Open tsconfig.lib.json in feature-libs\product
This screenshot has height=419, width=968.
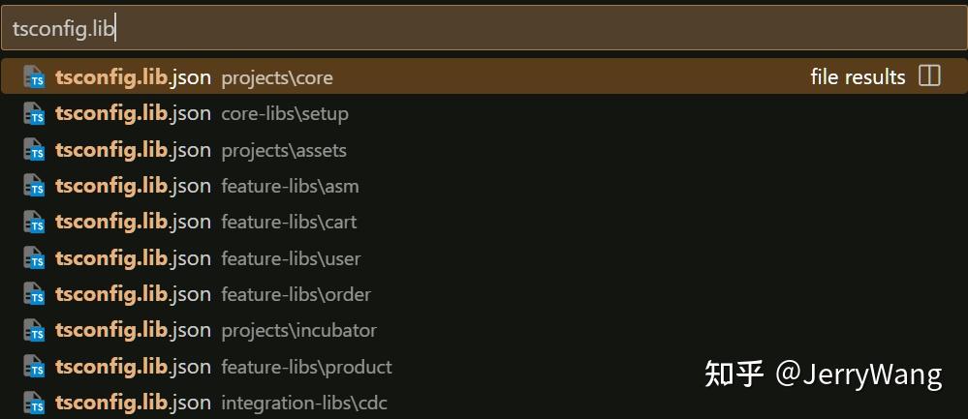click(133, 367)
